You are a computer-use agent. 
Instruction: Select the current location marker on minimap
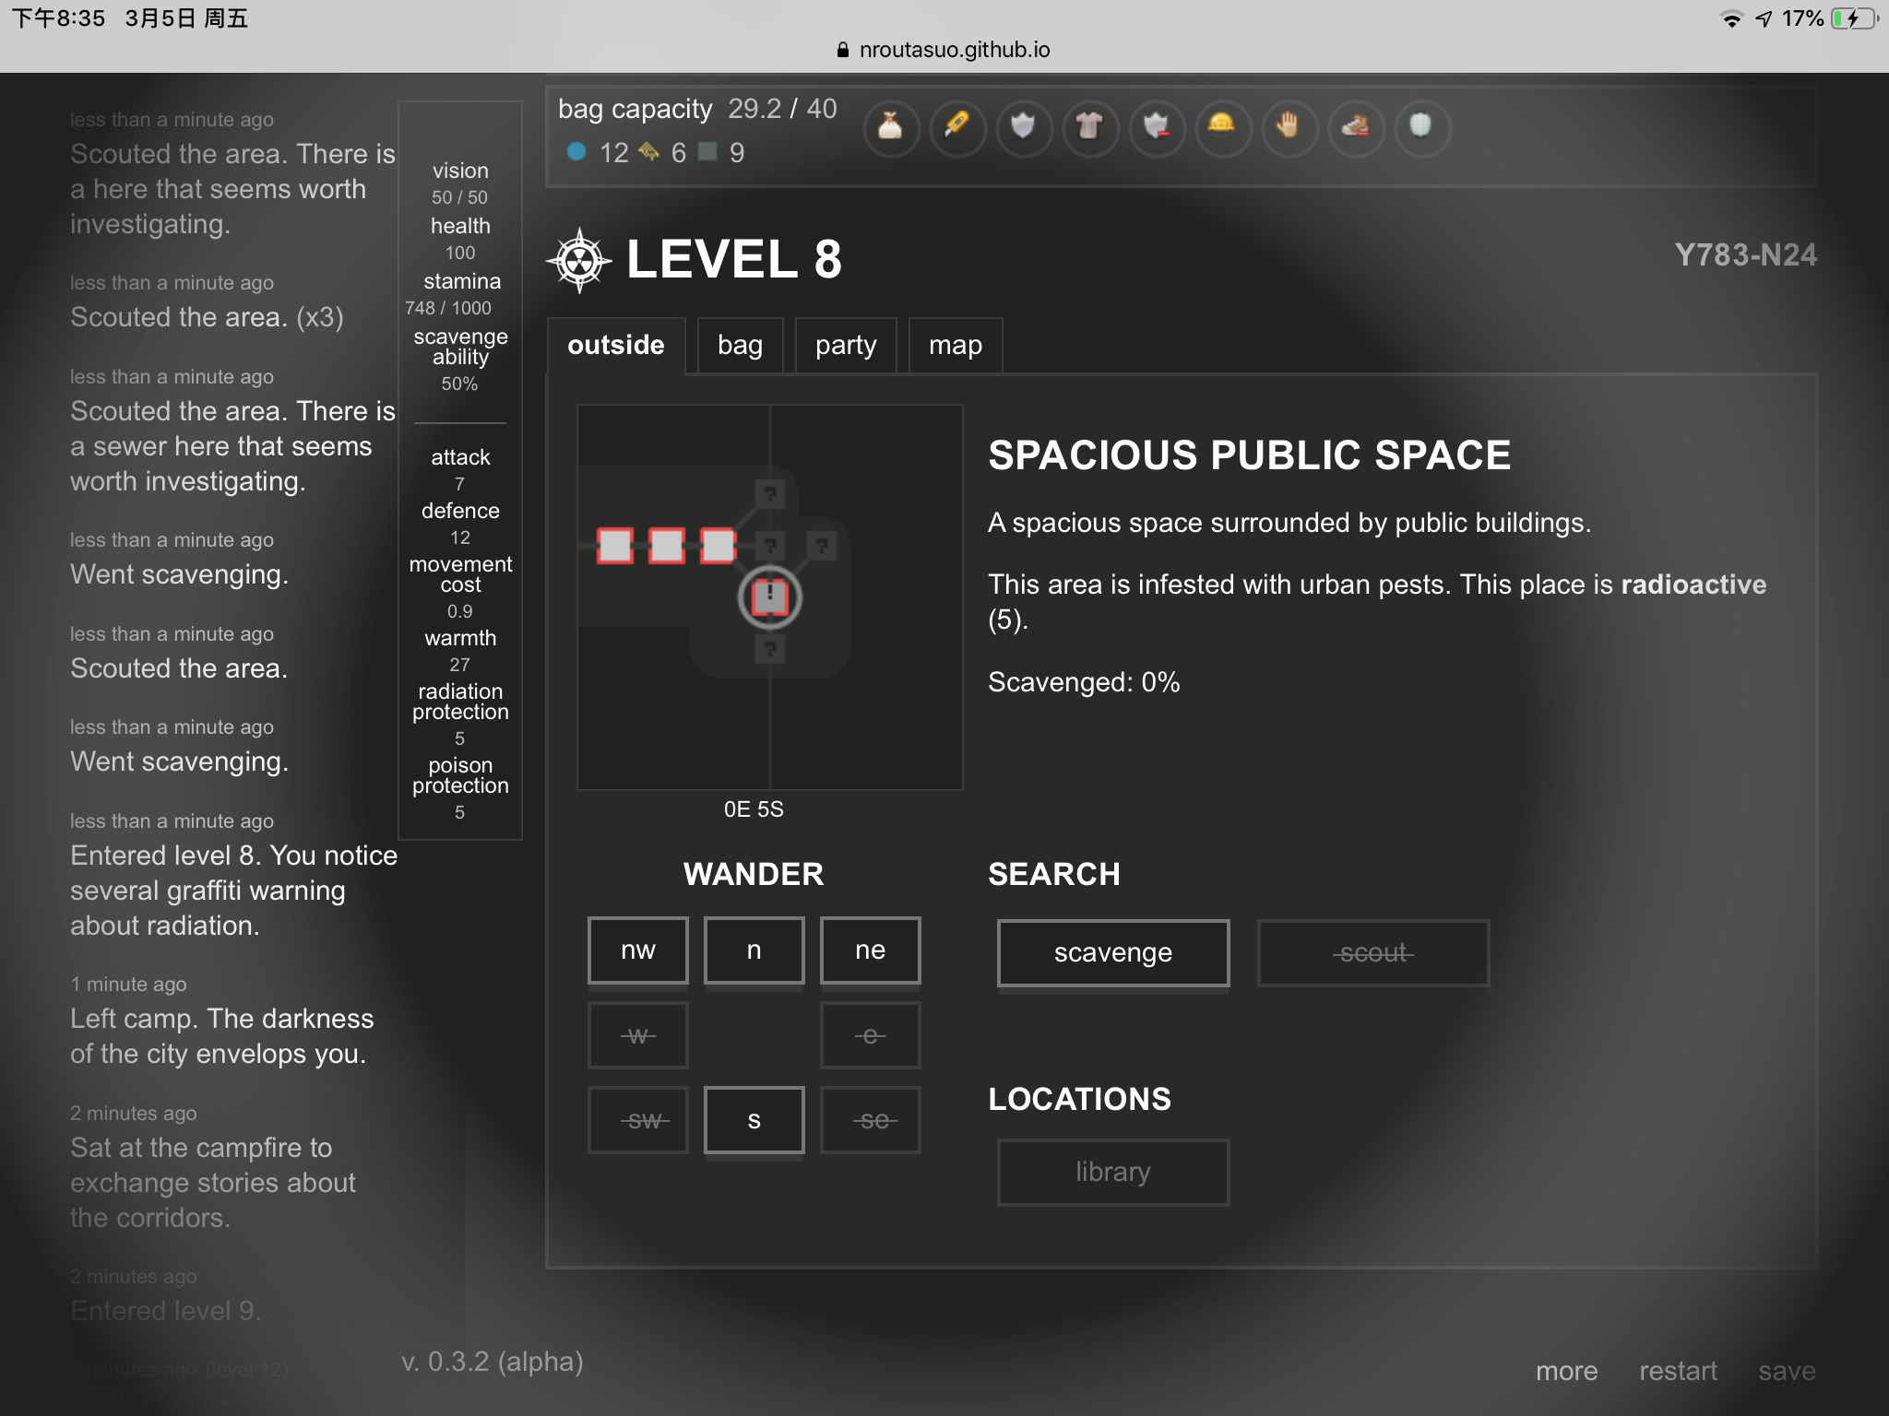tap(770, 597)
